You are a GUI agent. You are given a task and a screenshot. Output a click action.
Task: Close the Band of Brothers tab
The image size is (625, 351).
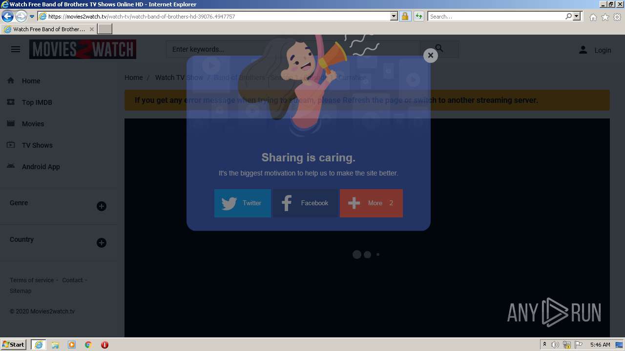coord(91,29)
